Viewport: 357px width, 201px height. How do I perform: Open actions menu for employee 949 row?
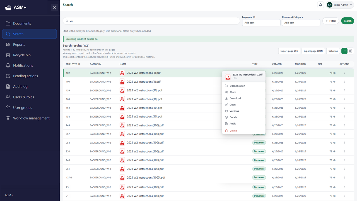344,125
